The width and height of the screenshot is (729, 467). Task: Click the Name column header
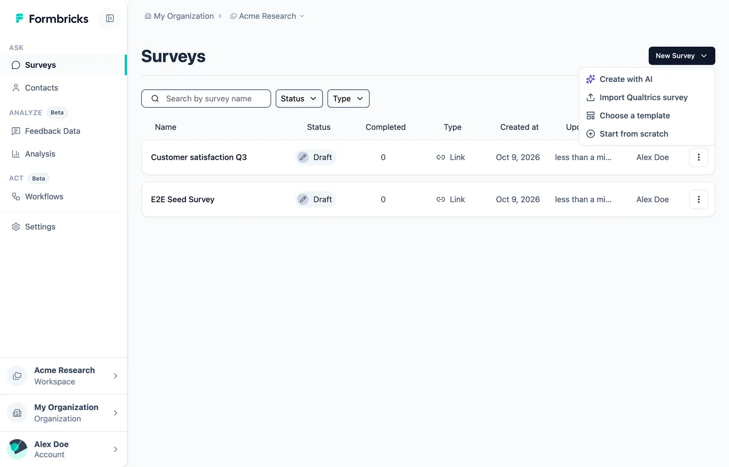(165, 127)
